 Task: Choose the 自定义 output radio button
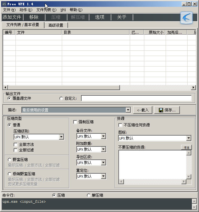click(61, 98)
